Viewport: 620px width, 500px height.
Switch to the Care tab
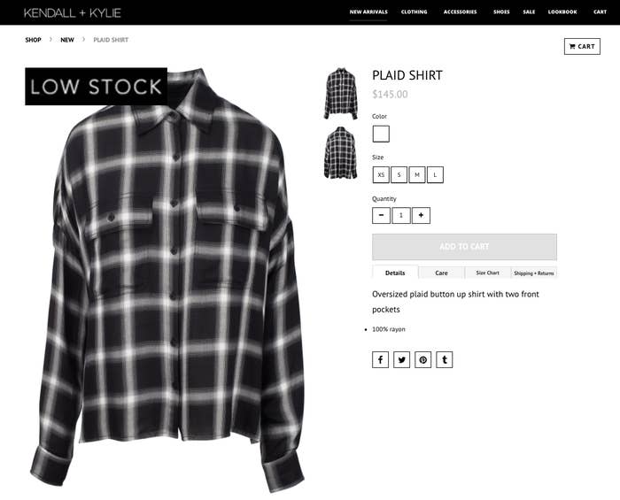tap(441, 273)
